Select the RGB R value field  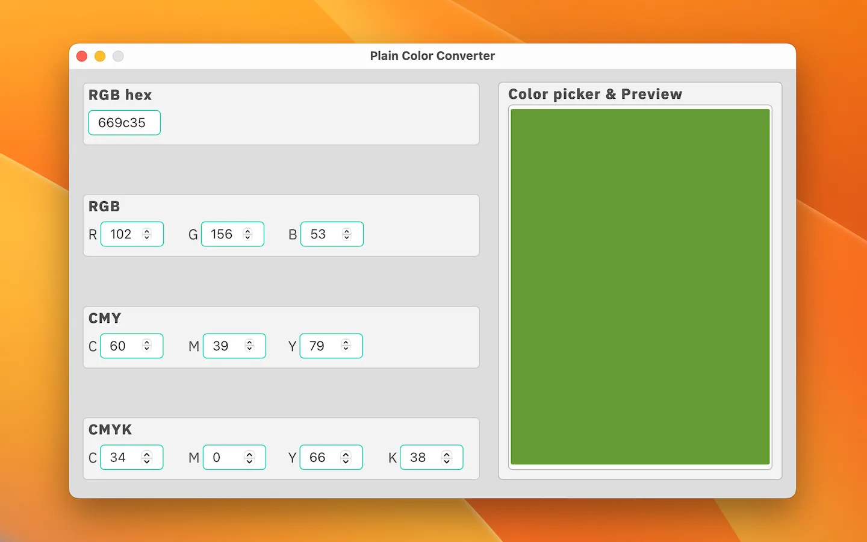pos(132,234)
